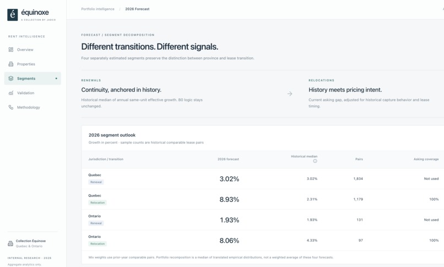The image size is (444, 267).
Task: Click the 2026 forecast column header
Action: 228,159
